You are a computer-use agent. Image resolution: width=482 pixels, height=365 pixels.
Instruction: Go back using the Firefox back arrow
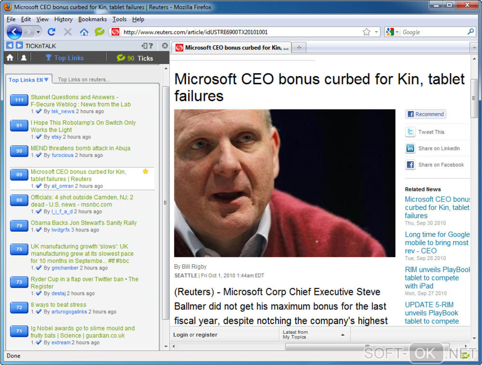[14, 31]
